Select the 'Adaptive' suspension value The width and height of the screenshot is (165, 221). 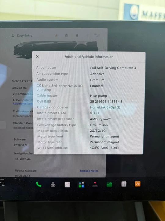pos(97,74)
